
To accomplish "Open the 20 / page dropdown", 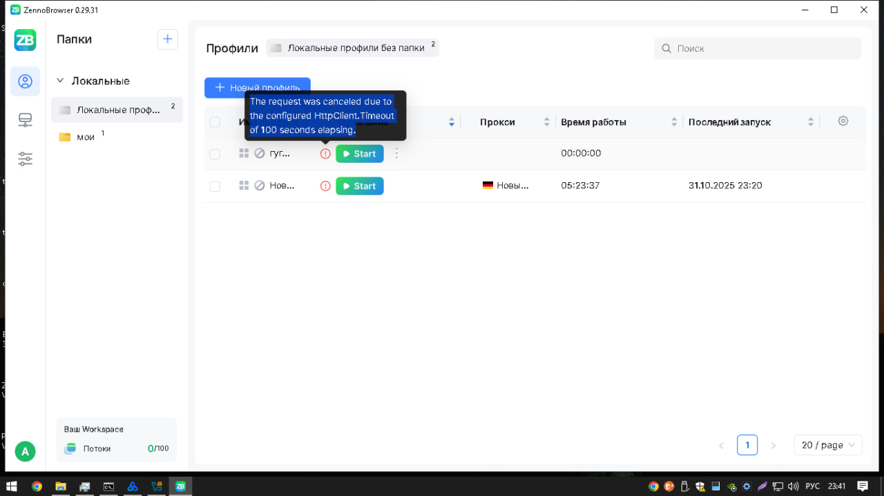I will tap(828, 445).
